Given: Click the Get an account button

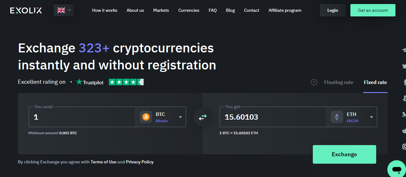Looking at the screenshot, I should tap(373, 10).
